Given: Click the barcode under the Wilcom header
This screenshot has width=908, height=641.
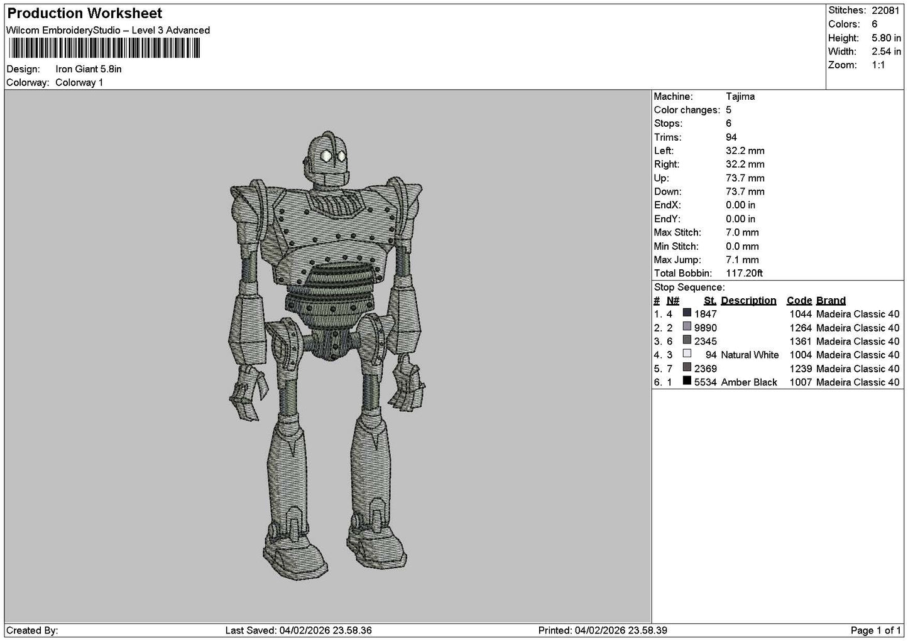Looking at the screenshot, I should tap(104, 48).
